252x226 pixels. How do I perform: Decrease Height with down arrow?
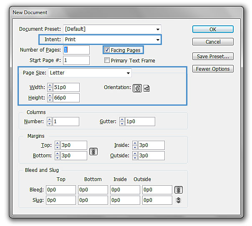pos(50,100)
